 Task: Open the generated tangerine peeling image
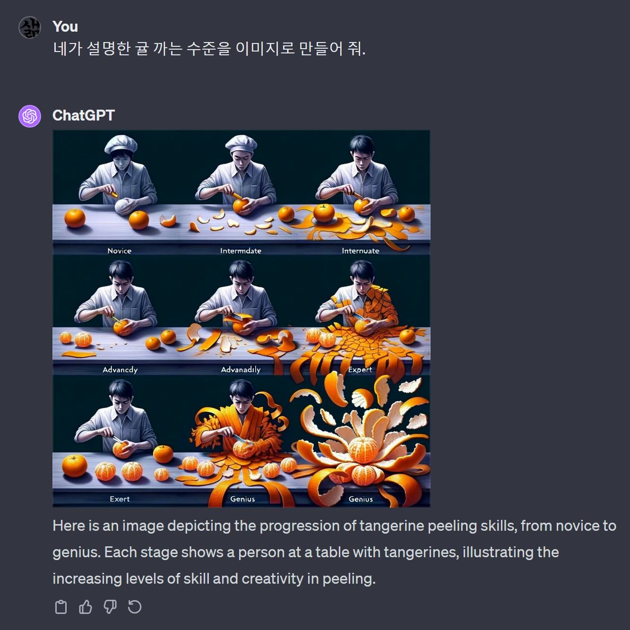242,319
